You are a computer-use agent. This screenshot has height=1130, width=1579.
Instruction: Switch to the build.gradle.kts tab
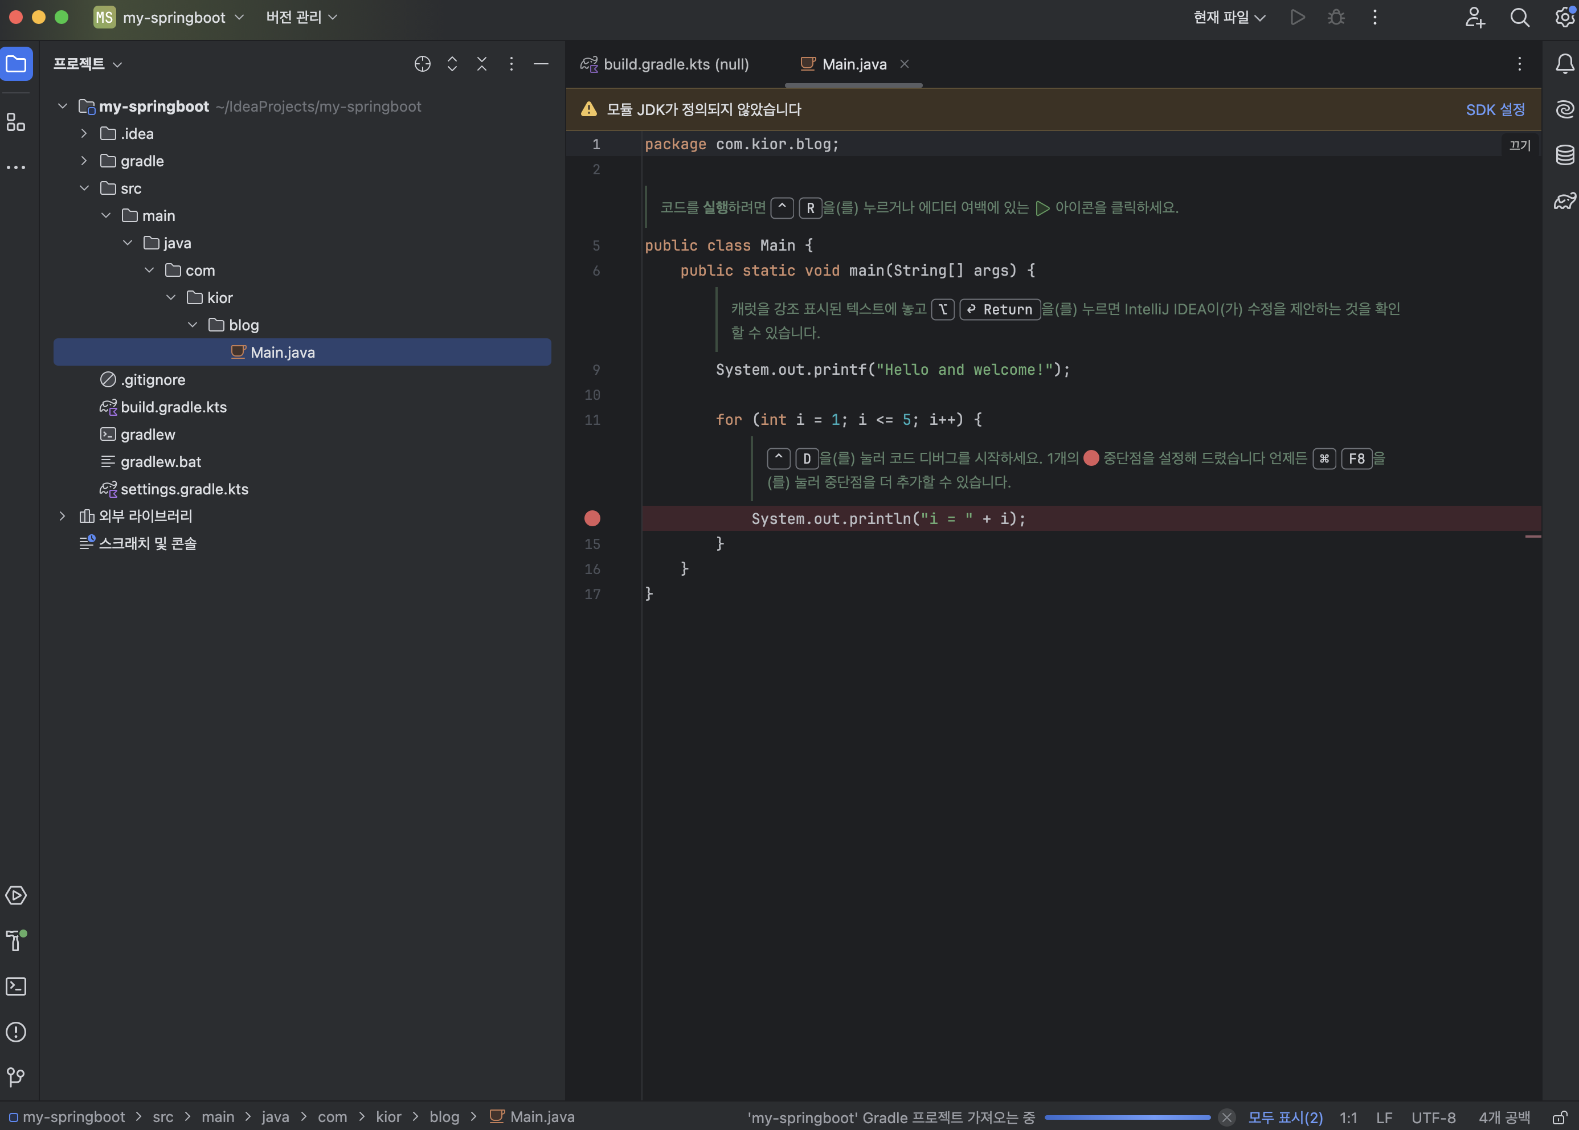[x=666, y=64]
